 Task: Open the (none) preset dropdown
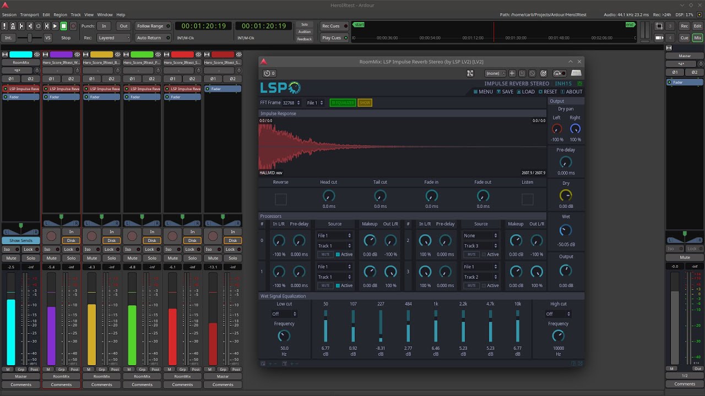pos(495,73)
